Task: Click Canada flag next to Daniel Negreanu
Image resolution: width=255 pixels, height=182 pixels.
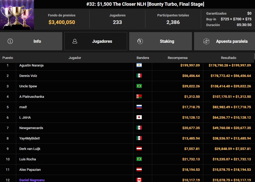Action: pos(140,180)
